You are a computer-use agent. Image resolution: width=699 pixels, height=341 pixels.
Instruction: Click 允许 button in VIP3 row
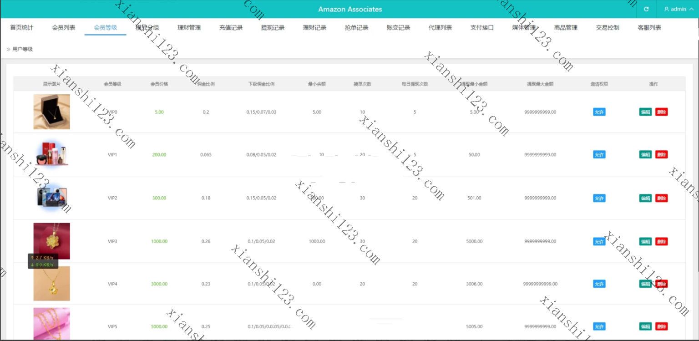(599, 242)
